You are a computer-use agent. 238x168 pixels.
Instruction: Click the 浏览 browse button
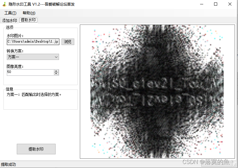coord(68,42)
